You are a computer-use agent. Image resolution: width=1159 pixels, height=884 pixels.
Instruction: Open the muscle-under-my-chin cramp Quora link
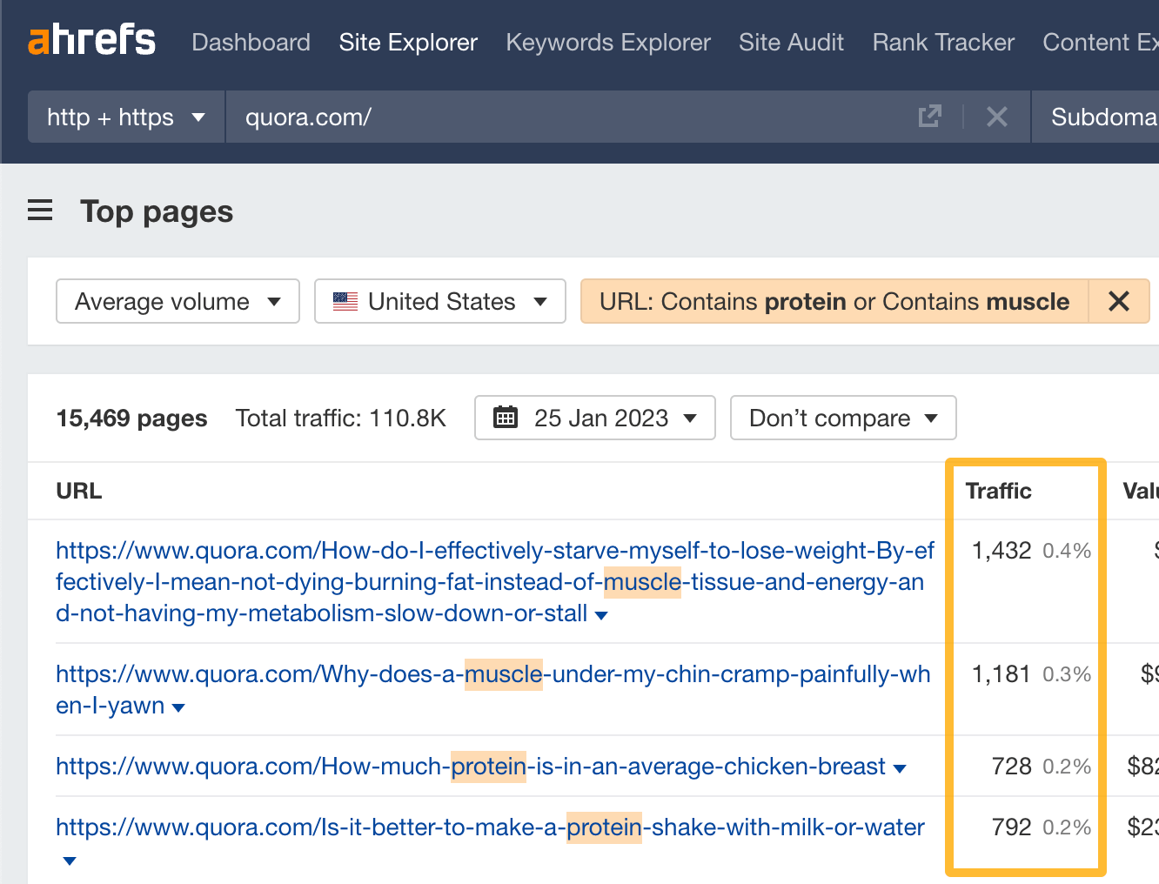492,673
